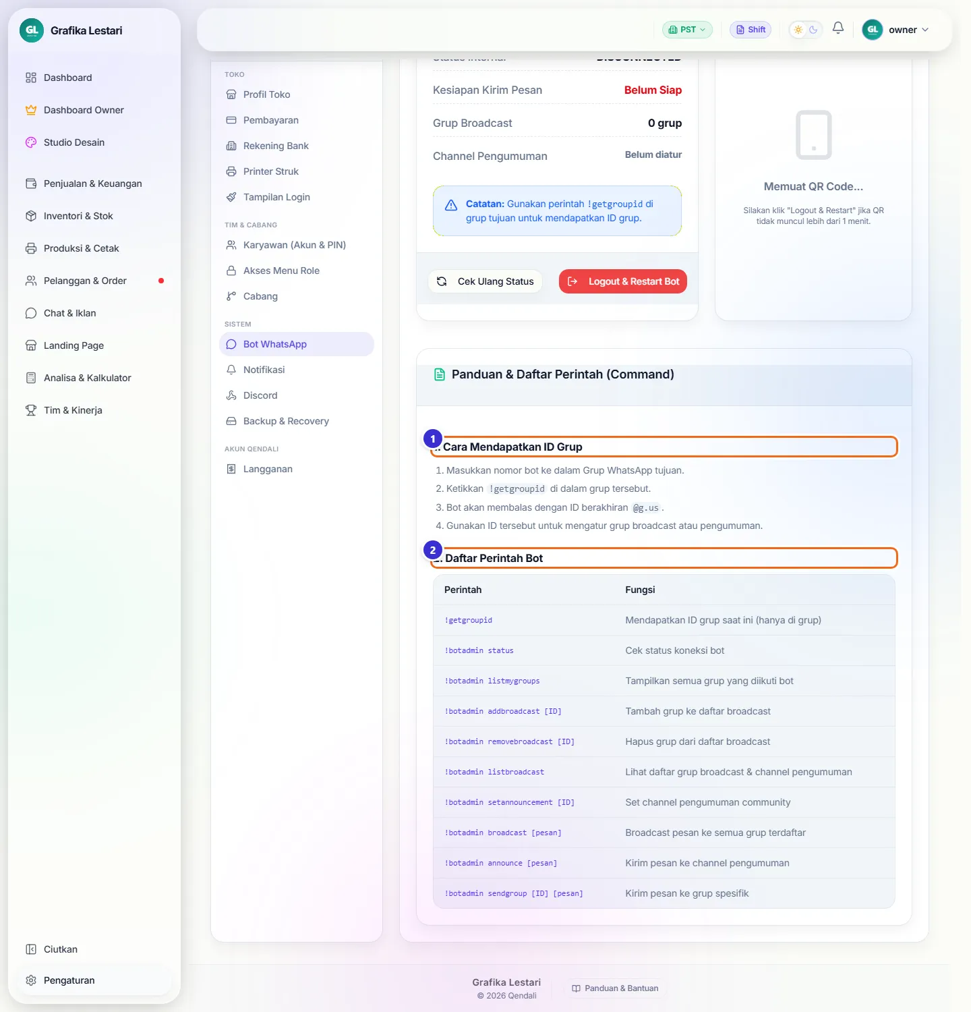Open the Landing Page store icon

(x=31, y=345)
